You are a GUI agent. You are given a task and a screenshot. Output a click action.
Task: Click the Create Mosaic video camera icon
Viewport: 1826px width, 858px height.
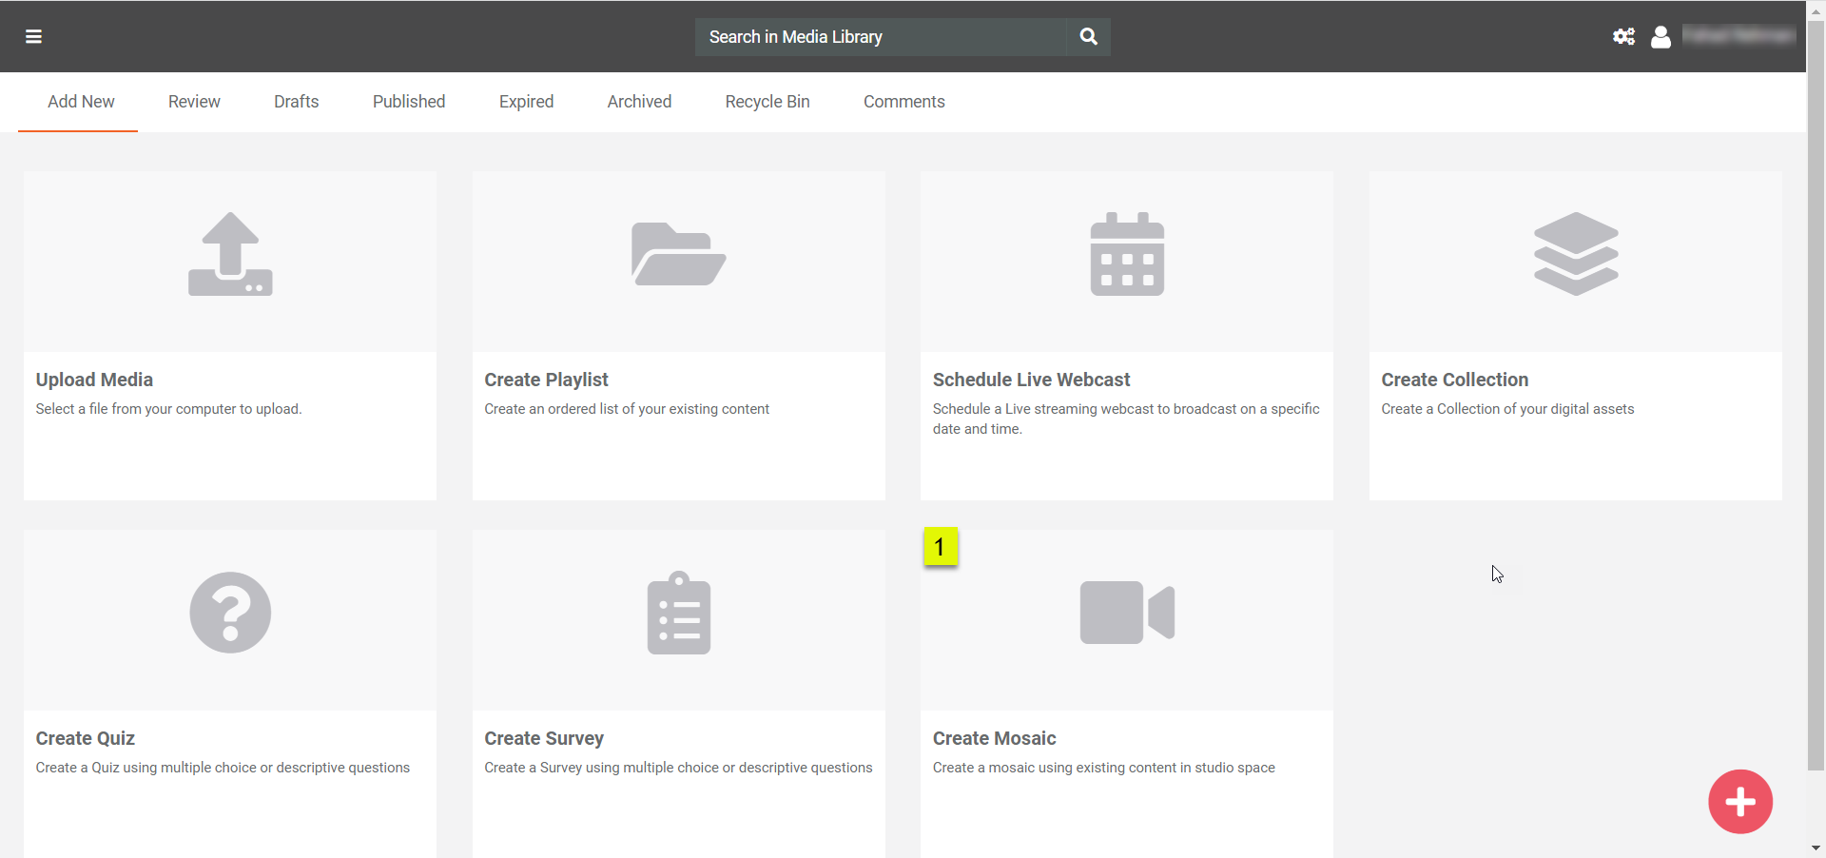click(x=1127, y=613)
